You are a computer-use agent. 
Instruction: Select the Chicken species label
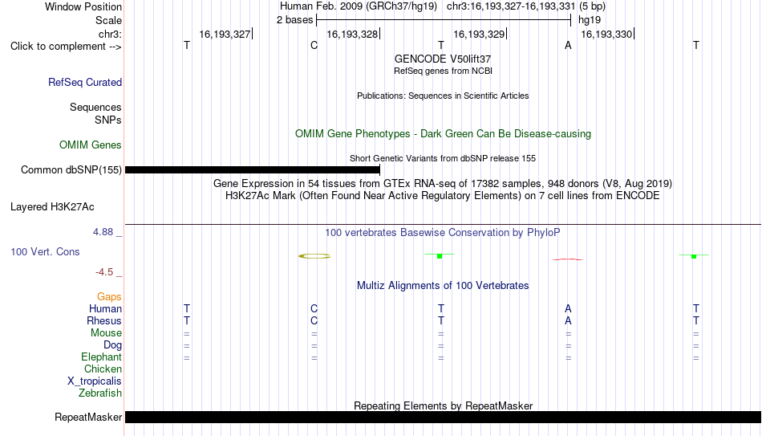tap(103, 369)
